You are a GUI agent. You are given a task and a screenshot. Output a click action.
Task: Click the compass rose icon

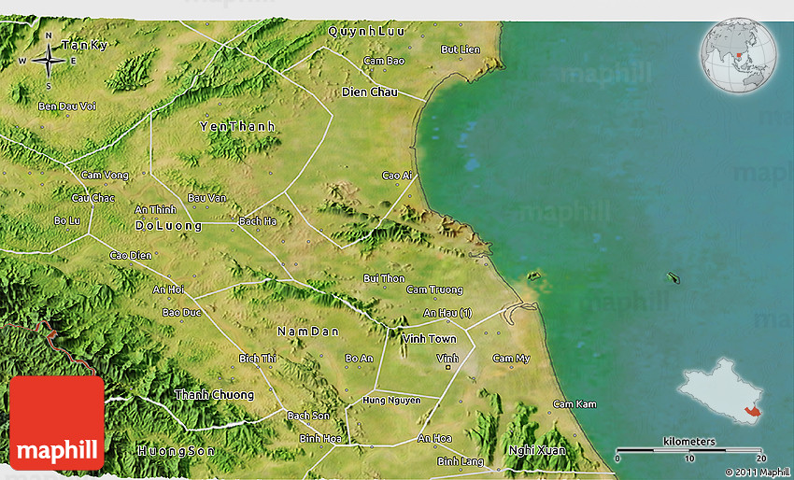(48, 62)
